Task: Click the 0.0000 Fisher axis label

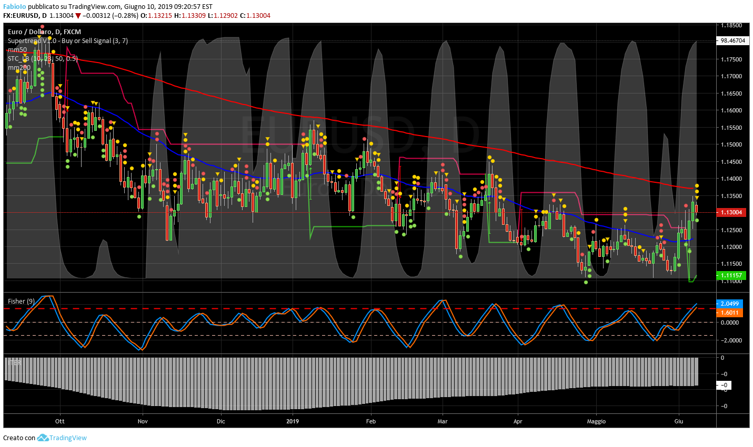Action: pos(730,322)
